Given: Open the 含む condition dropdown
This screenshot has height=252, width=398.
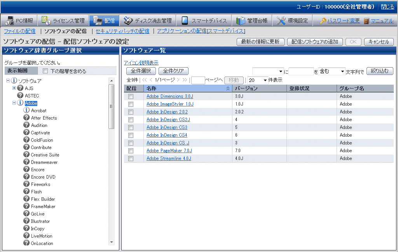Looking at the screenshot, I should 332,71.
